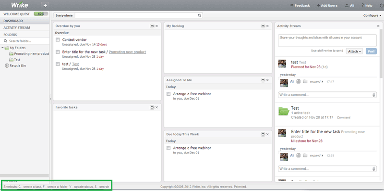Image resolution: width=384 pixels, height=191 pixels.
Task: Click the search magnifier icon in Everywhere bar
Action: point(199,15)
